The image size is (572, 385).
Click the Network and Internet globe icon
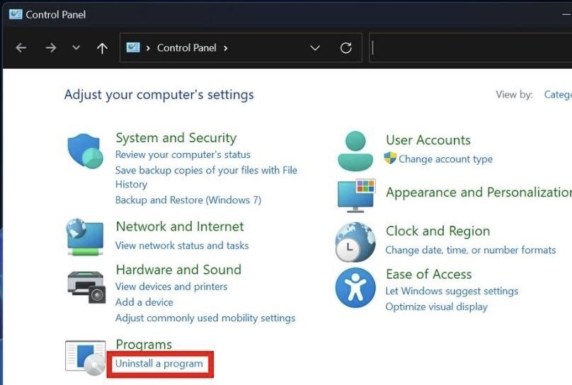(85, 236)
